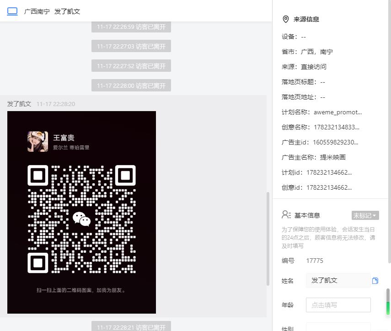Click the message timestamp 11-17 22:28:20
The image size is (391, 331).
(56, 104)
